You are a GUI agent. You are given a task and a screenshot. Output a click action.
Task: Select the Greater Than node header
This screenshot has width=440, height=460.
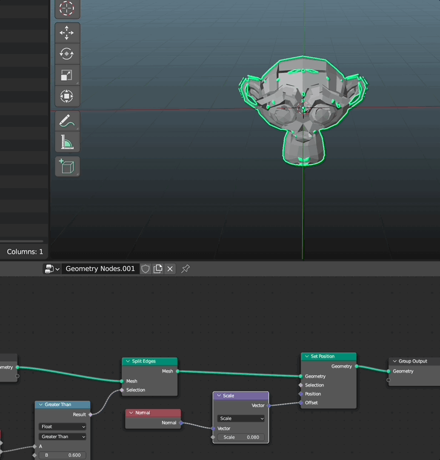tap(62, 405)
